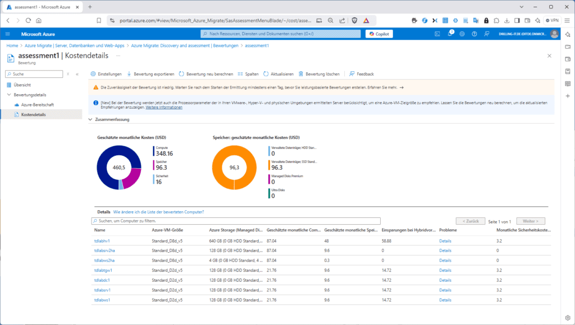Viewport: 575px width, 325px height.
Task: Close the assessment1 blade
Action: [549, 56]
